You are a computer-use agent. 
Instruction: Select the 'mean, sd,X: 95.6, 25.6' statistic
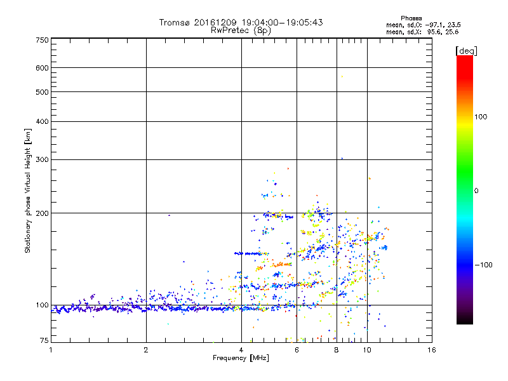(422, 32)
